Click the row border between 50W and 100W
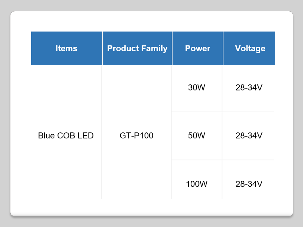Image resolution: width=303 pixels, height=227 pixels. (x=197, y=160)
